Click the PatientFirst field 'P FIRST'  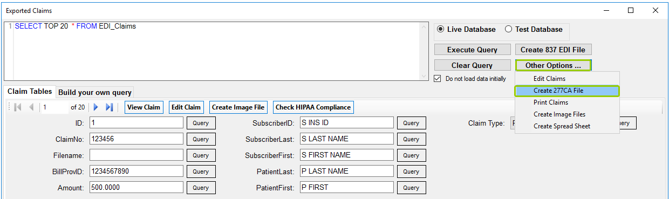click(x=346, y=187)
